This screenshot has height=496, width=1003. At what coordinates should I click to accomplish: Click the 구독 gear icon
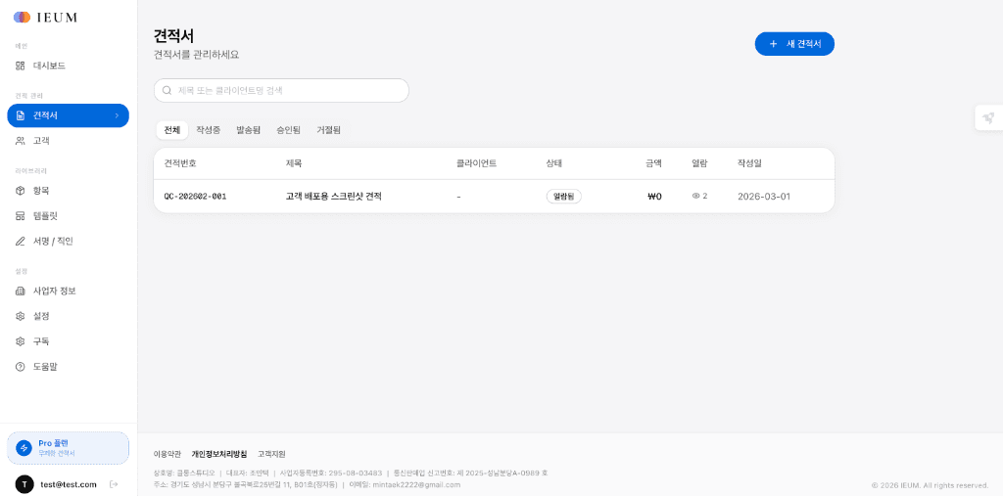coord(21,341)
